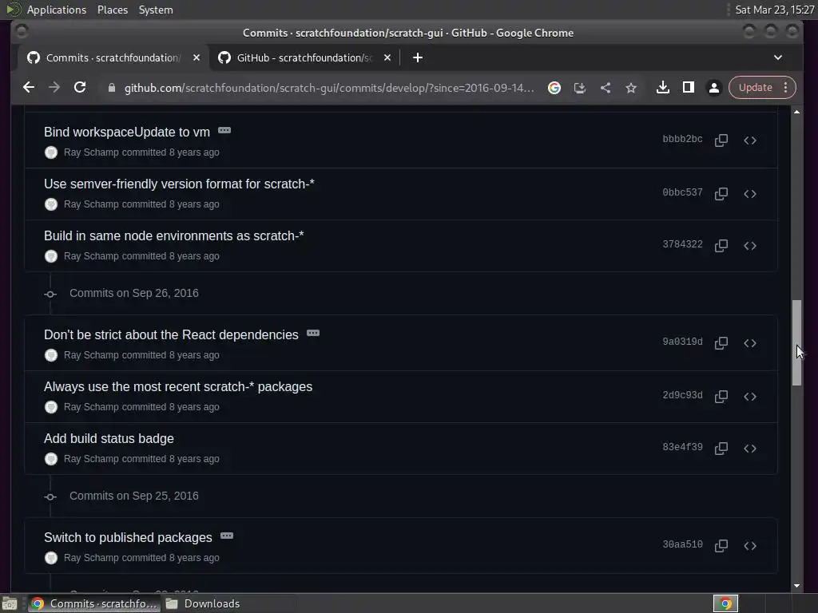Image resolution: width=818 pixels, height=613 pixels.
Task: Open Chrome profile icon
Action: coord(713,88)
